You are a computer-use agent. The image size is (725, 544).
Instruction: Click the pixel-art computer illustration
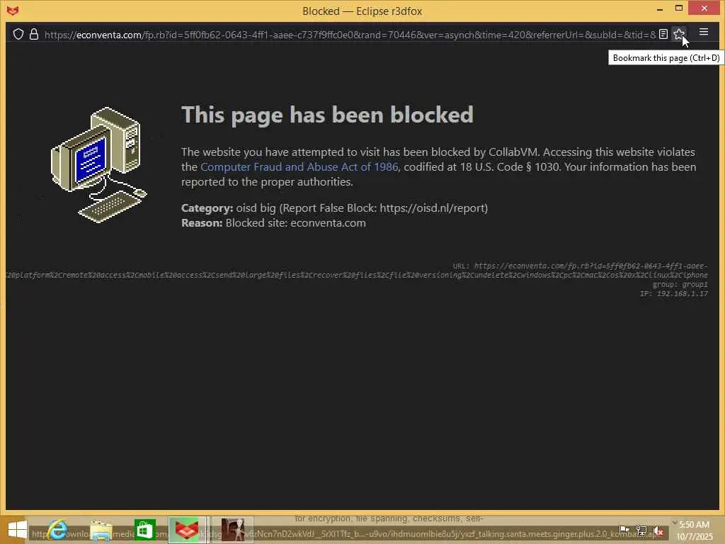click(x=99, y=165)
